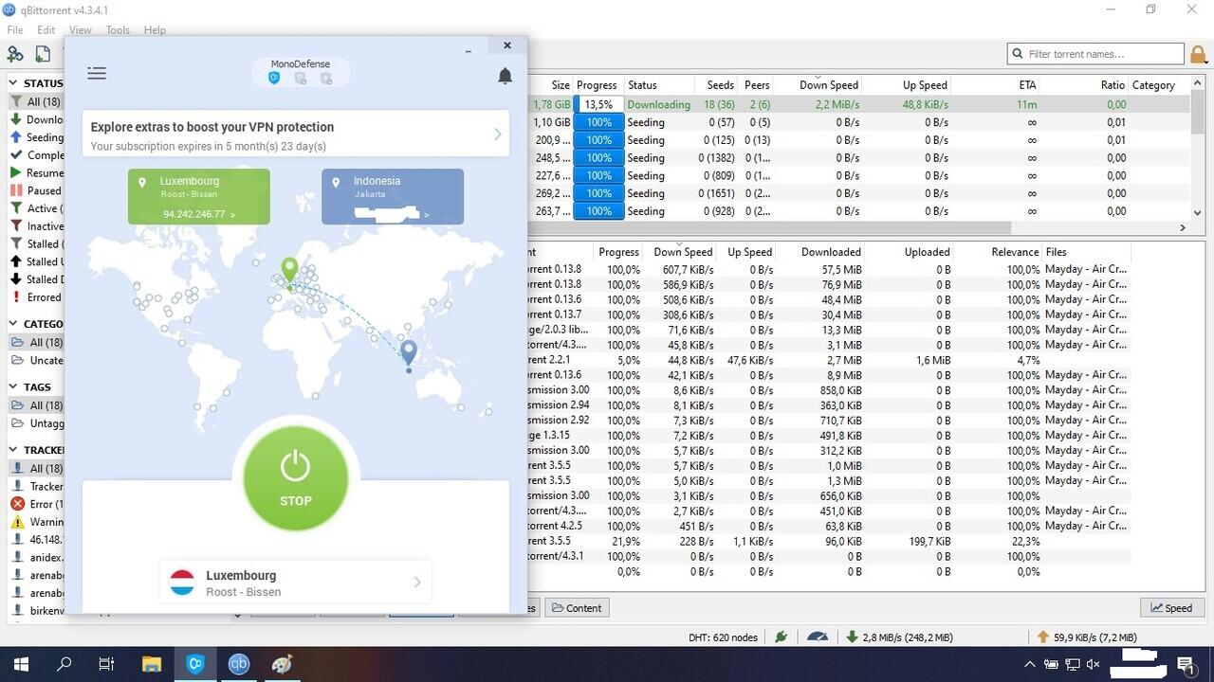Click the Filter torrent names input field

[x=1095, y=53]
